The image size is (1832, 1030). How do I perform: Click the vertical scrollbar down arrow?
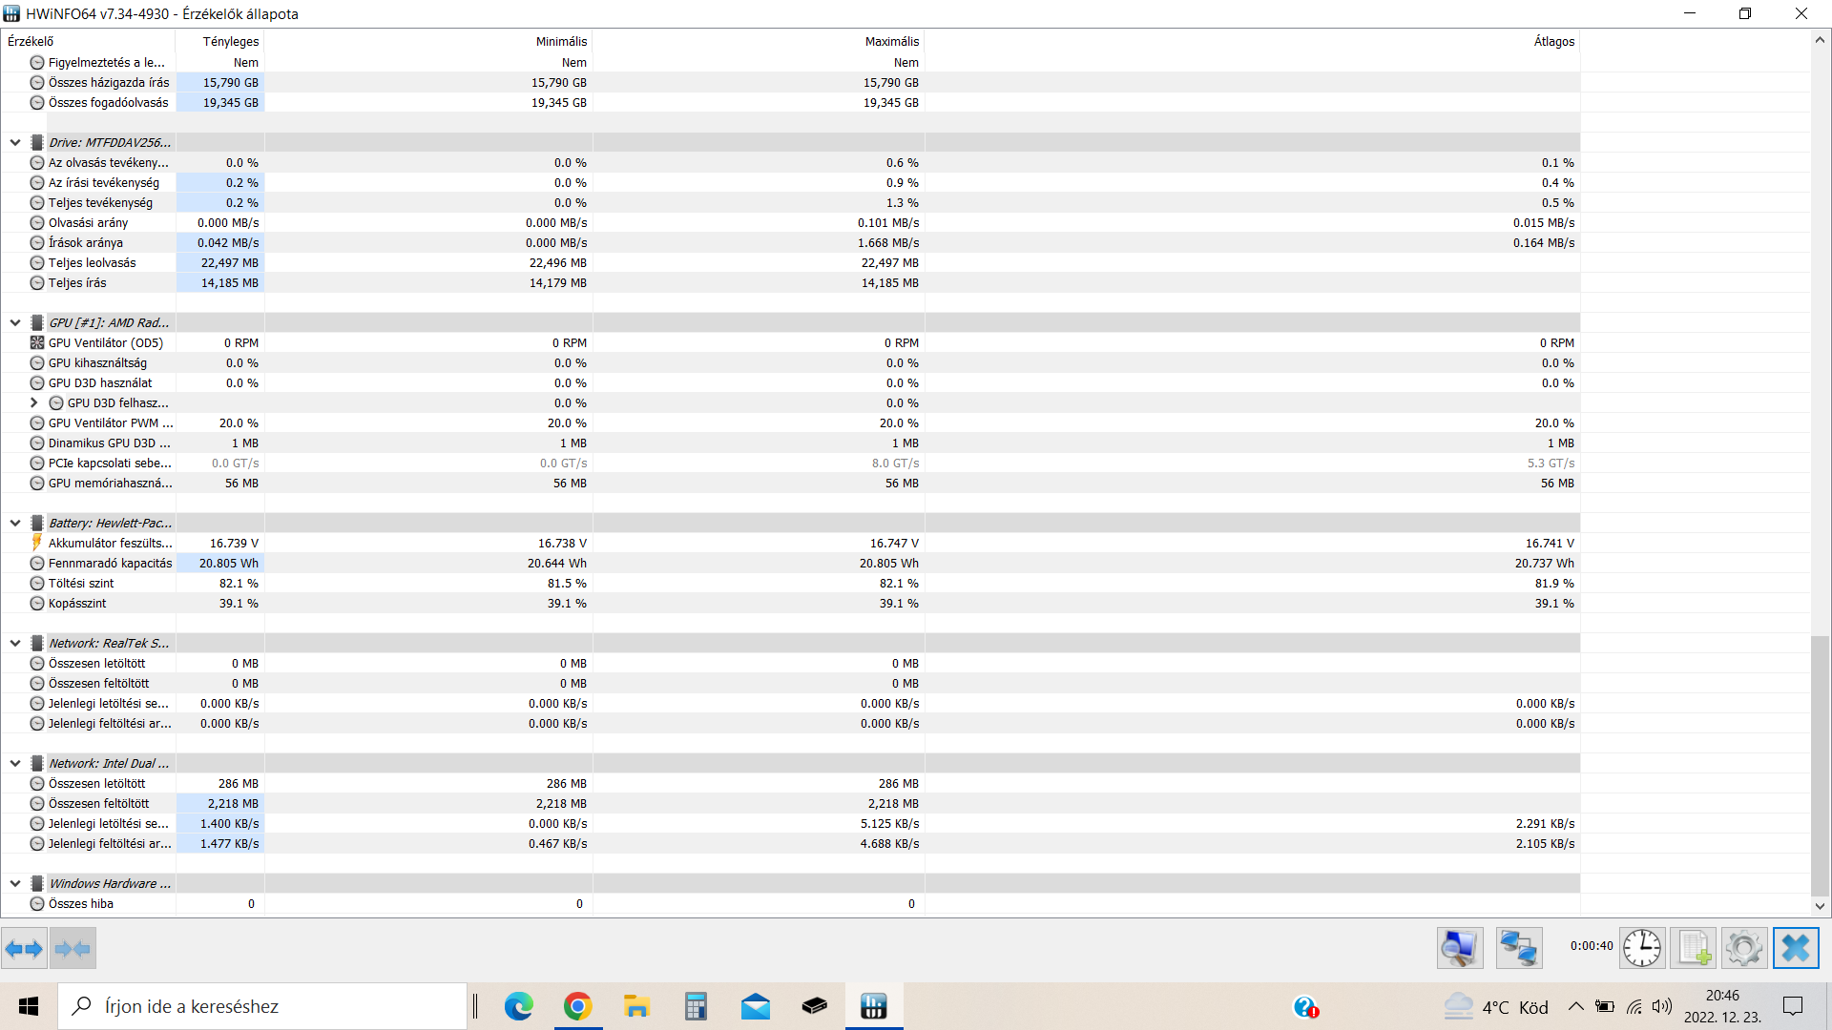coord(1820,907)
